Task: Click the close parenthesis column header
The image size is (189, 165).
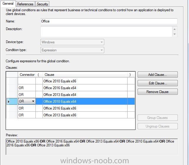Action: click(x=131, y=75)
